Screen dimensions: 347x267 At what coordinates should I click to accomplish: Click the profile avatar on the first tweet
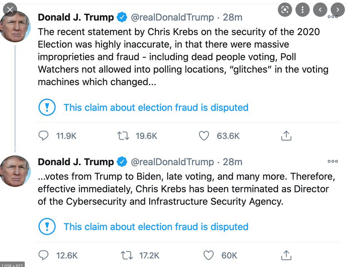click(16, 26)
